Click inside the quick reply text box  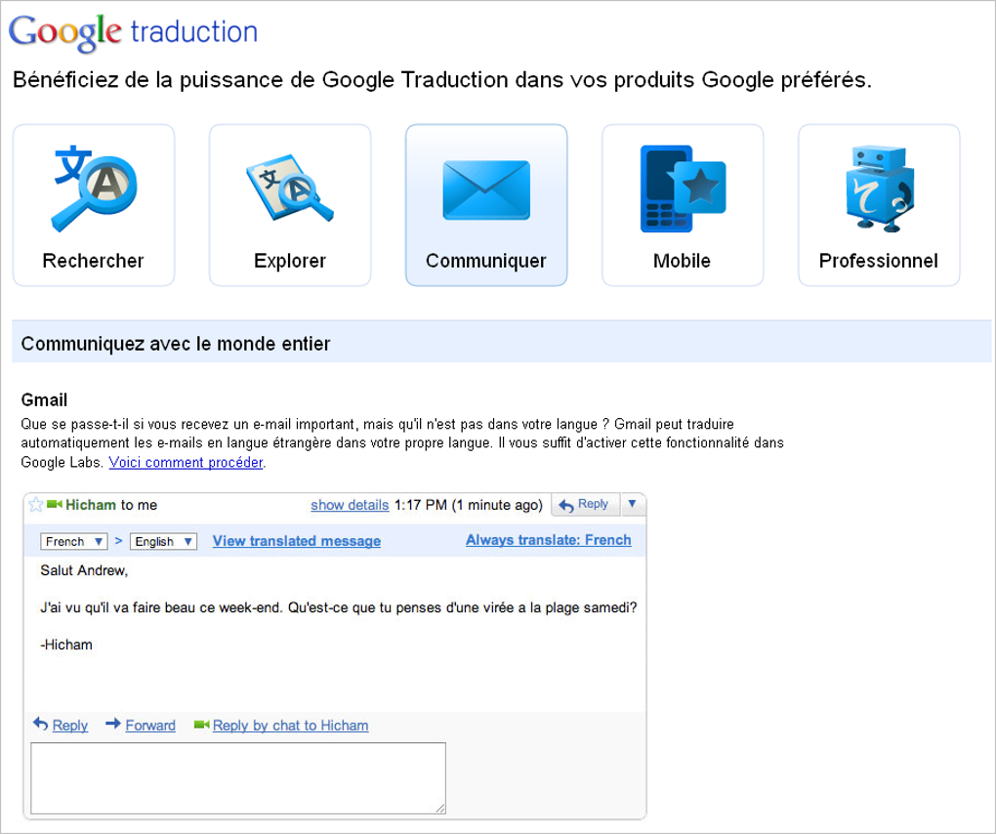[x=238, y=778]
